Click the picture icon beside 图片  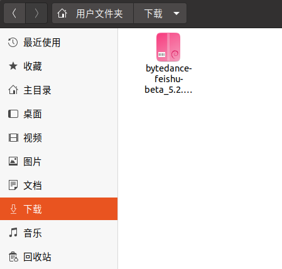[x=13, y=161]
